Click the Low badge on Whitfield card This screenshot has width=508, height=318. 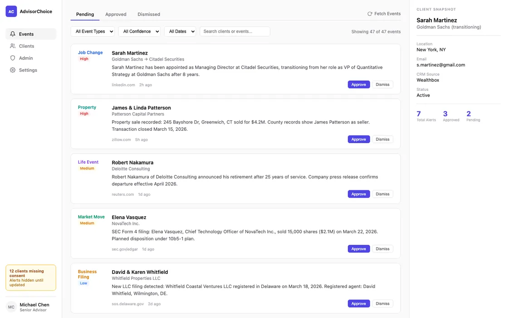point(83,283)
